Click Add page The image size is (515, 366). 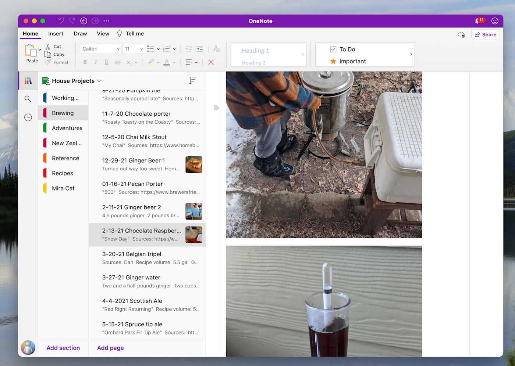point(110,348)
